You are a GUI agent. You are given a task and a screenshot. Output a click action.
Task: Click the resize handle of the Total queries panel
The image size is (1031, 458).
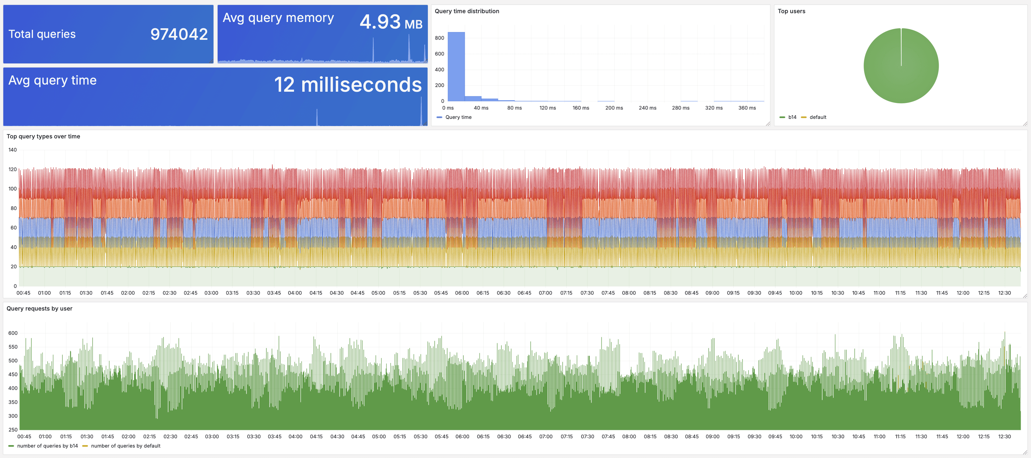[x=211, y=61]
